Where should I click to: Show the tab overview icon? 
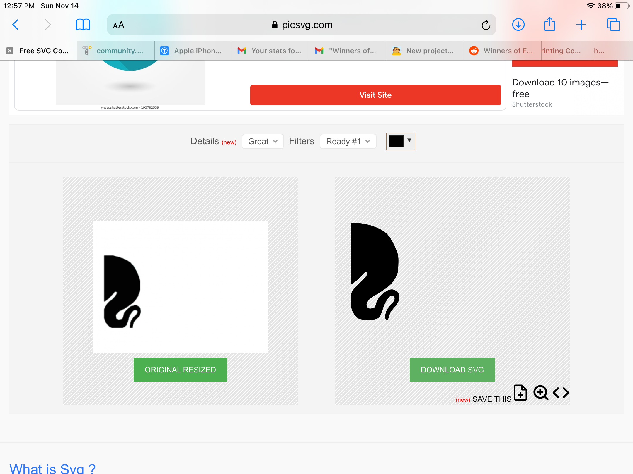pyautogui.click(x=613, y=25)
